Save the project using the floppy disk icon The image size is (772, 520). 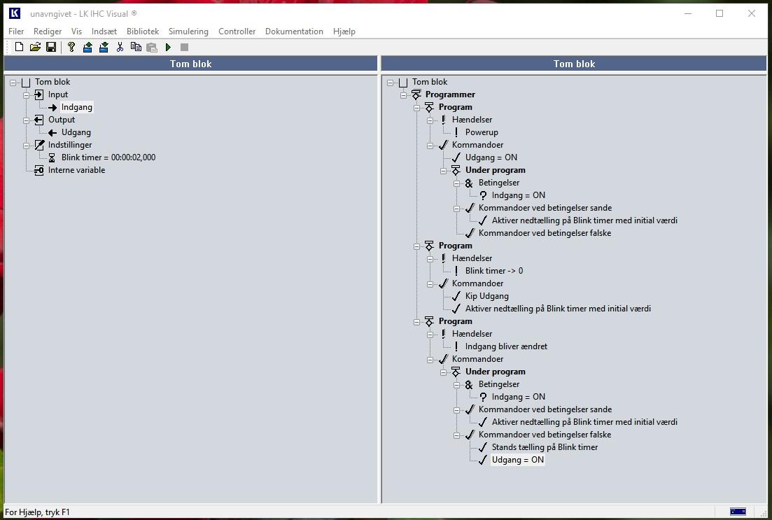[51, 47]
